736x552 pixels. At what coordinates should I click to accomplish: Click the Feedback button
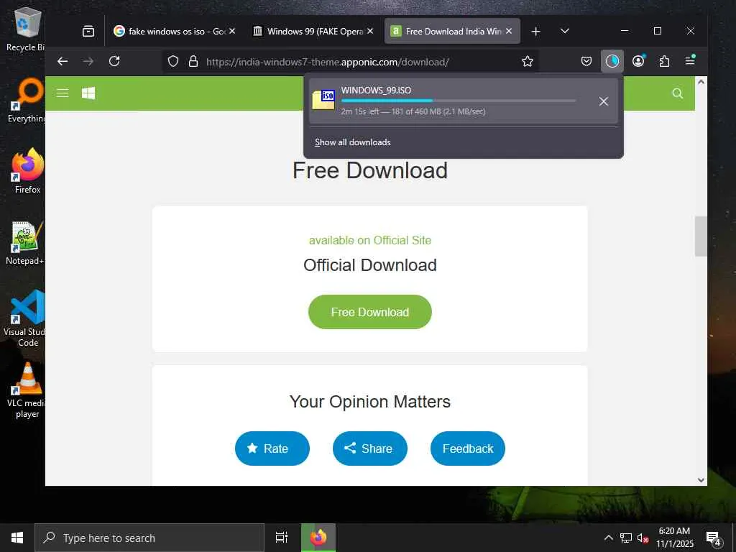pyautogui.click(x=467, y=448)
